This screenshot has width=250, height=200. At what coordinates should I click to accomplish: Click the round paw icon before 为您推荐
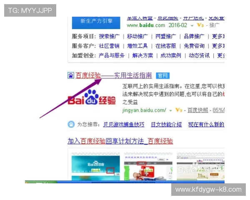click(71, 124)
